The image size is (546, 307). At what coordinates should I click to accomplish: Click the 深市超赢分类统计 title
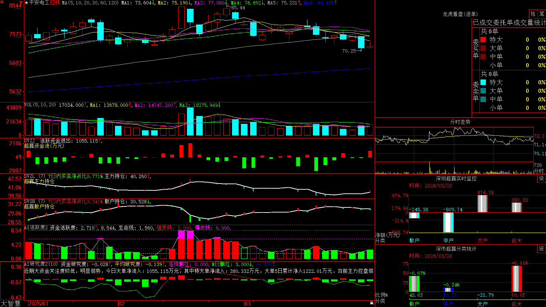(x=456, y=249)
